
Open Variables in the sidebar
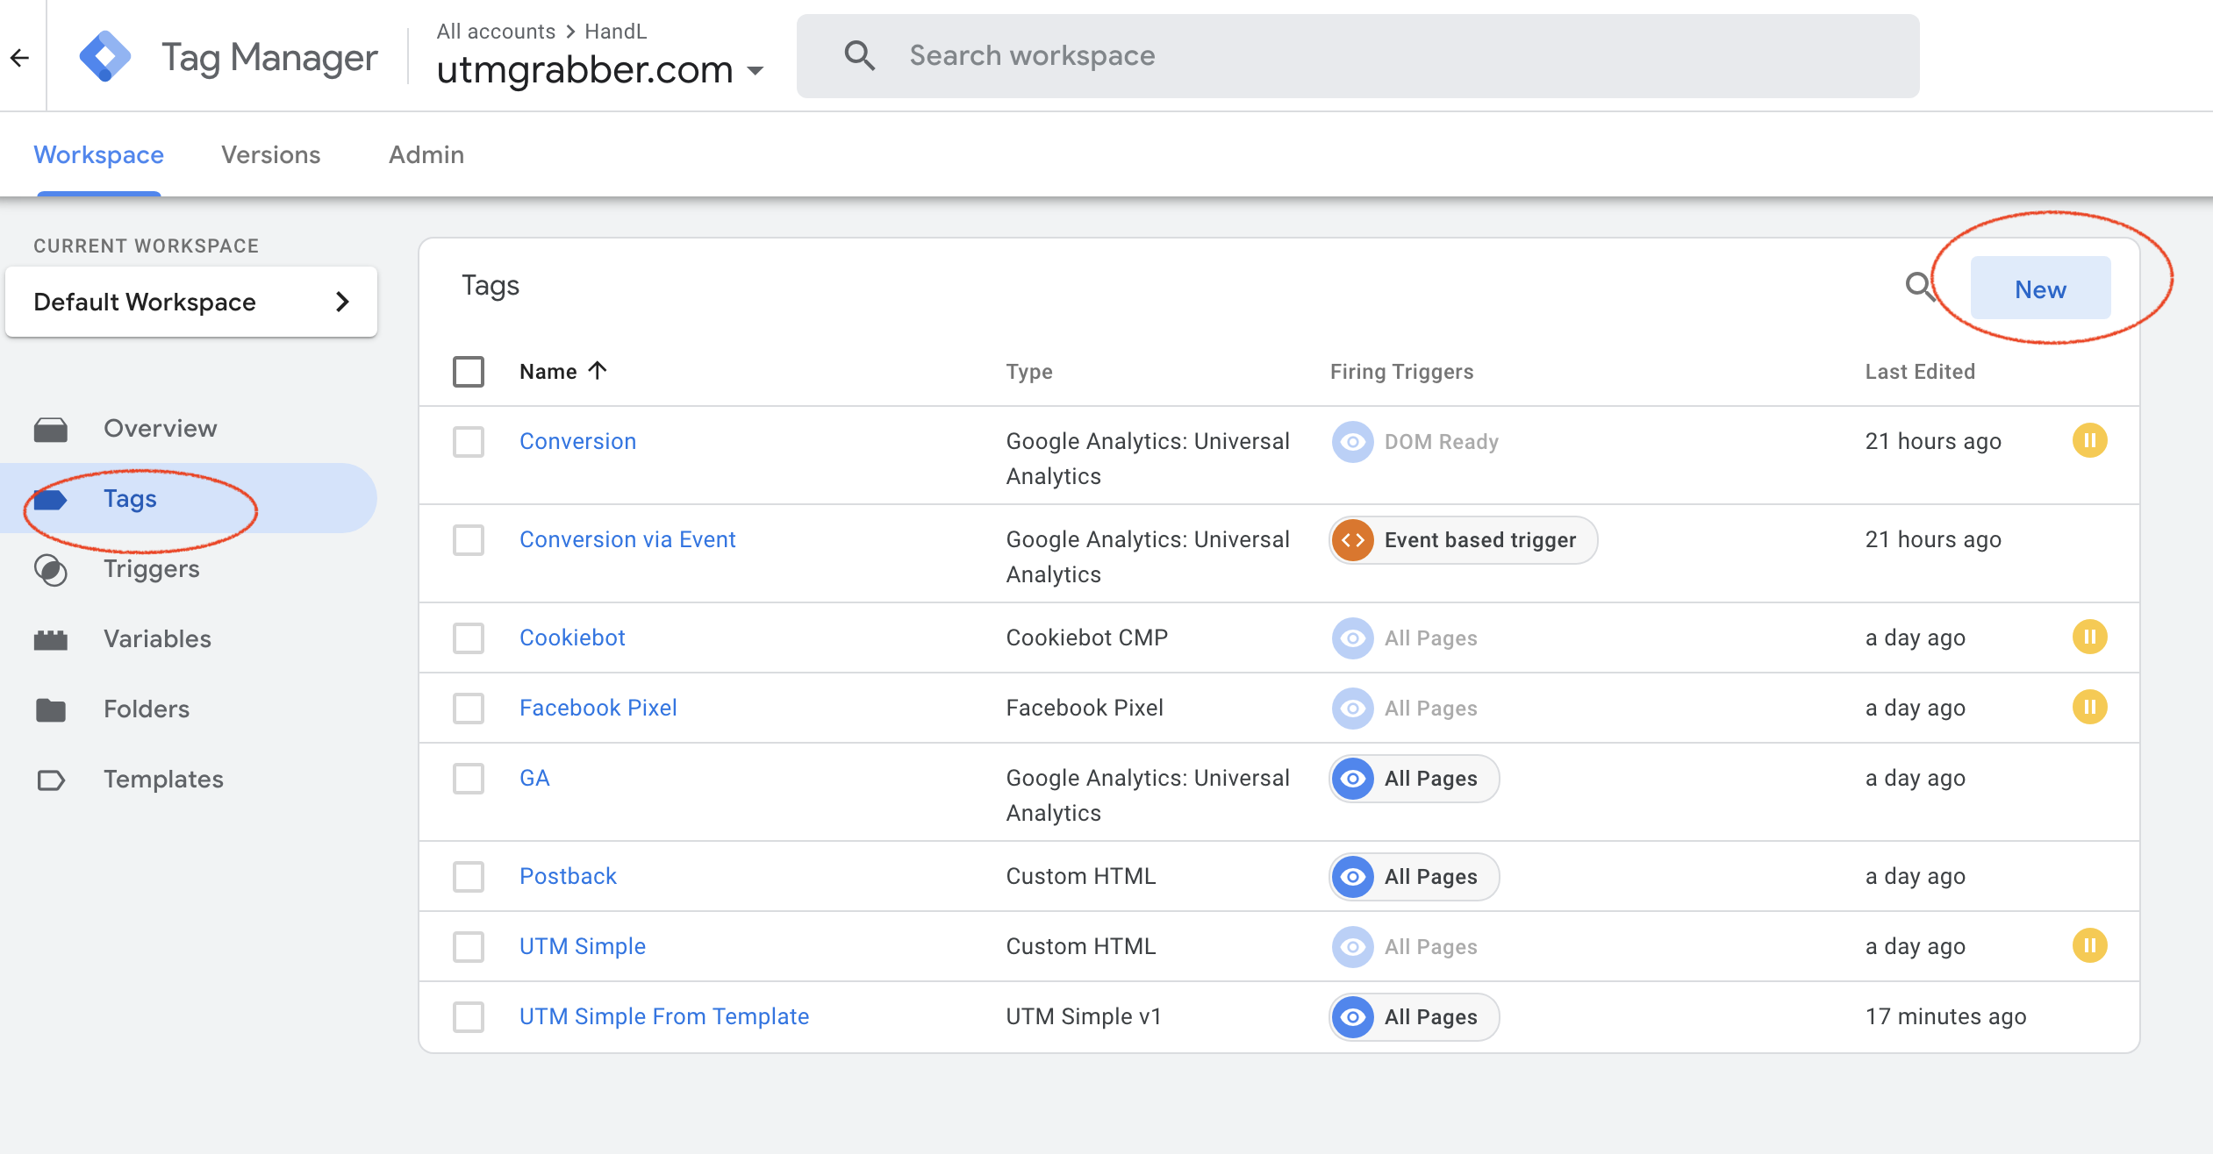157,639
